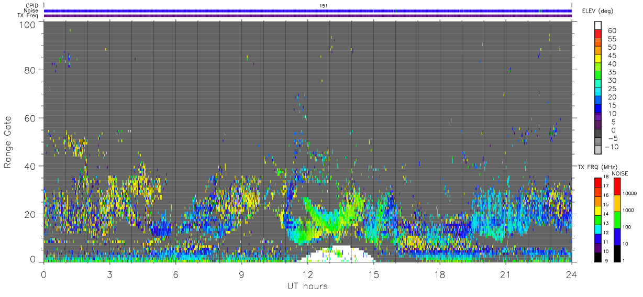Click the yellow 14-15 TX FRQ colorbar segment
643x297 pixels.
[x=598, y=210]
